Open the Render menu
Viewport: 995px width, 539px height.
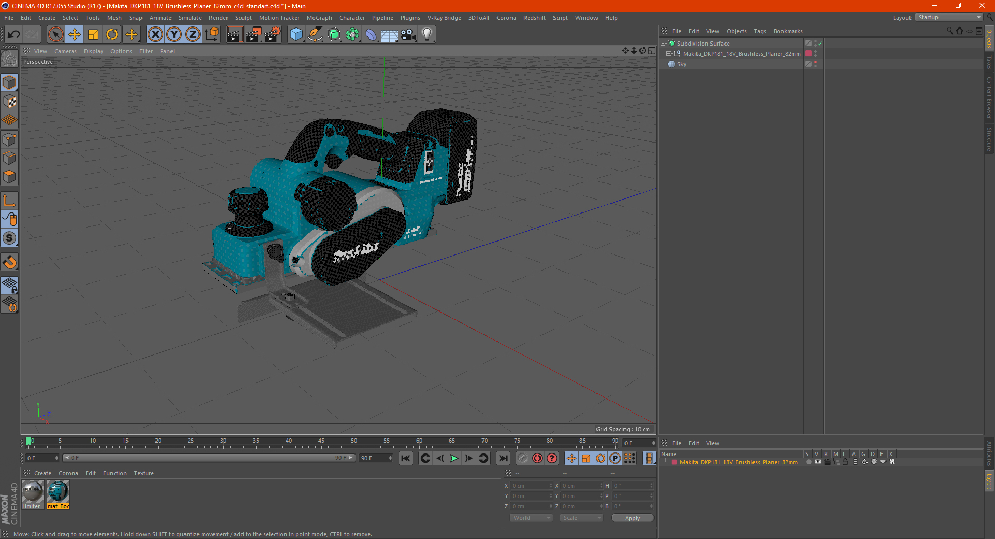(218, 18)
